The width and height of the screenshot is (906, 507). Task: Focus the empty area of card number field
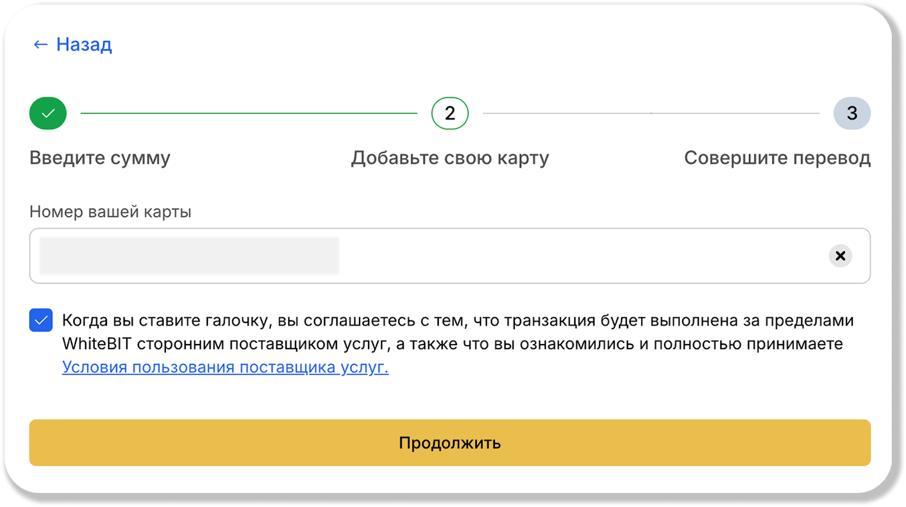click(566, 256)
